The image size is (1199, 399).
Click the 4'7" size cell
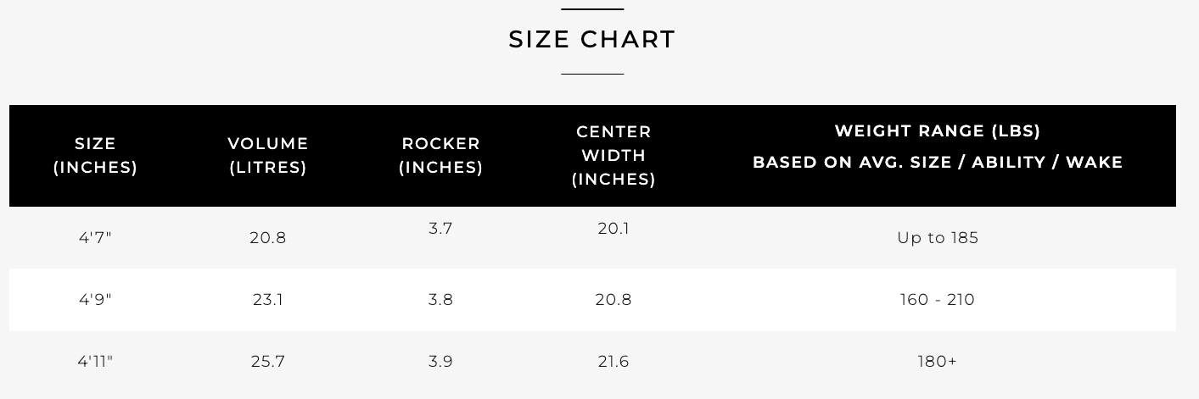(96, 238)
